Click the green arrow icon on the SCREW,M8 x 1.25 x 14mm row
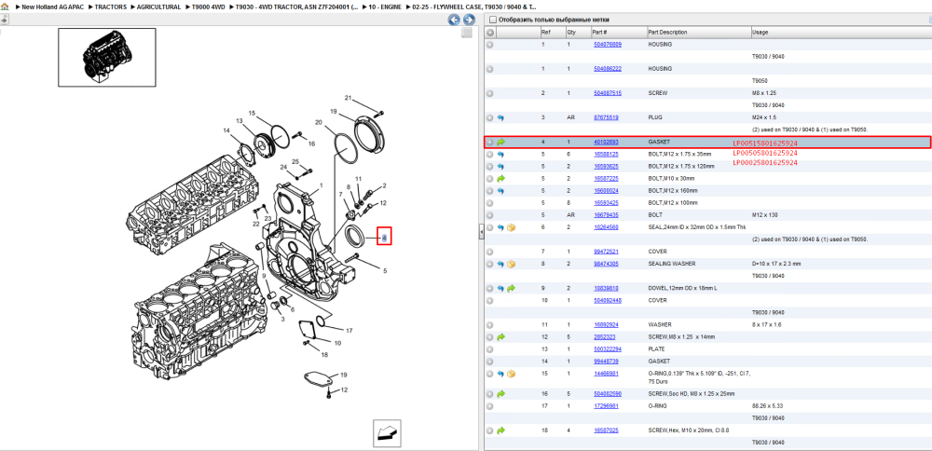 coord(501,337)
